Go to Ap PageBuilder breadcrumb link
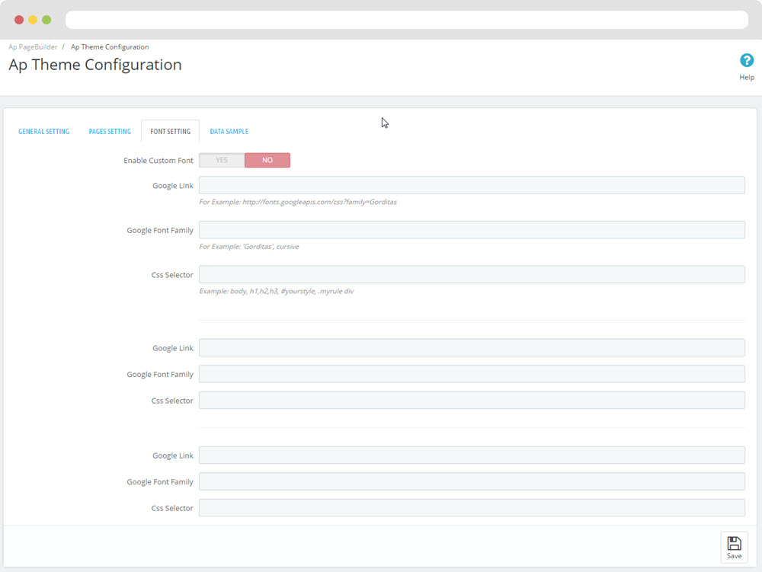The width and height of the screenshot is (762, 572). [x=33, y=47]
